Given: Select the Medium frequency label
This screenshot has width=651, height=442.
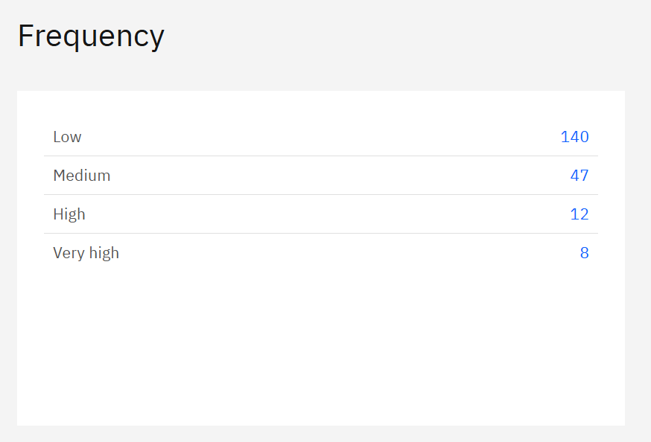Looking at the screenshot, I should pyautogui.click(x=81, y=176).
